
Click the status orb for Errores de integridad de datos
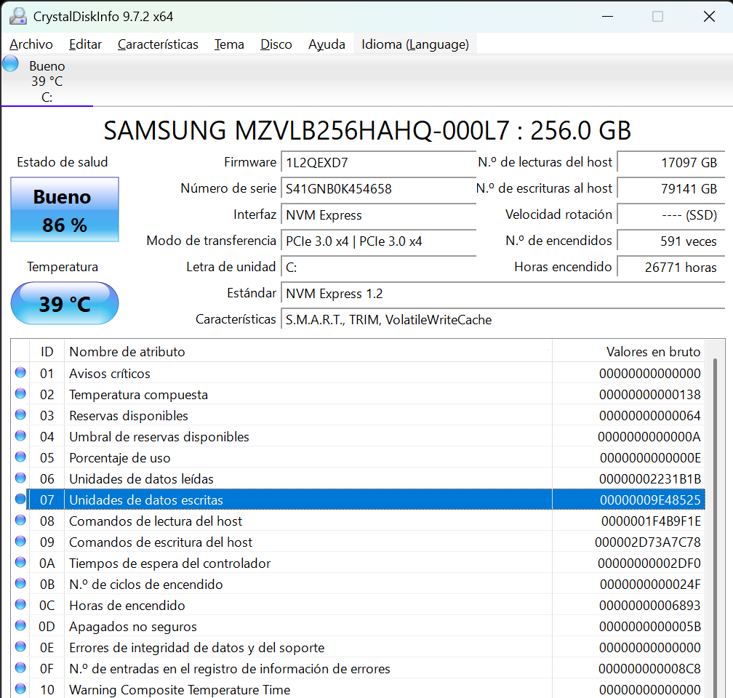20,646
